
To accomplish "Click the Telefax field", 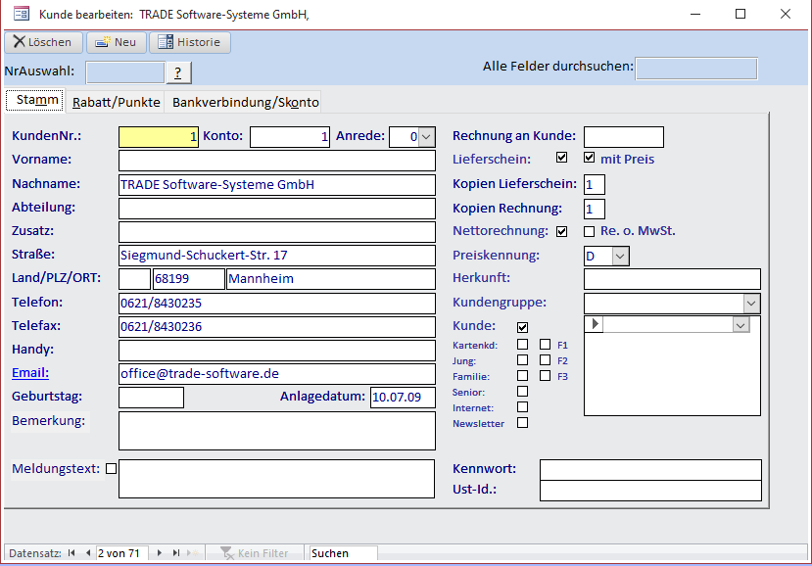I will pyautogui.click(x=277, y=327).
